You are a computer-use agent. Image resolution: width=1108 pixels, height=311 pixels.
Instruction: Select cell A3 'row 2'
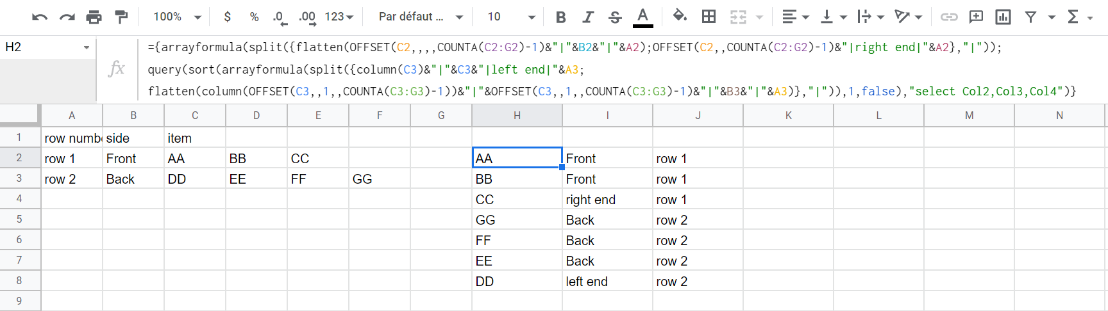[72, 179]
